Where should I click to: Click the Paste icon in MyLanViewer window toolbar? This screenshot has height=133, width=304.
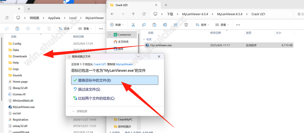pos(17,28)
